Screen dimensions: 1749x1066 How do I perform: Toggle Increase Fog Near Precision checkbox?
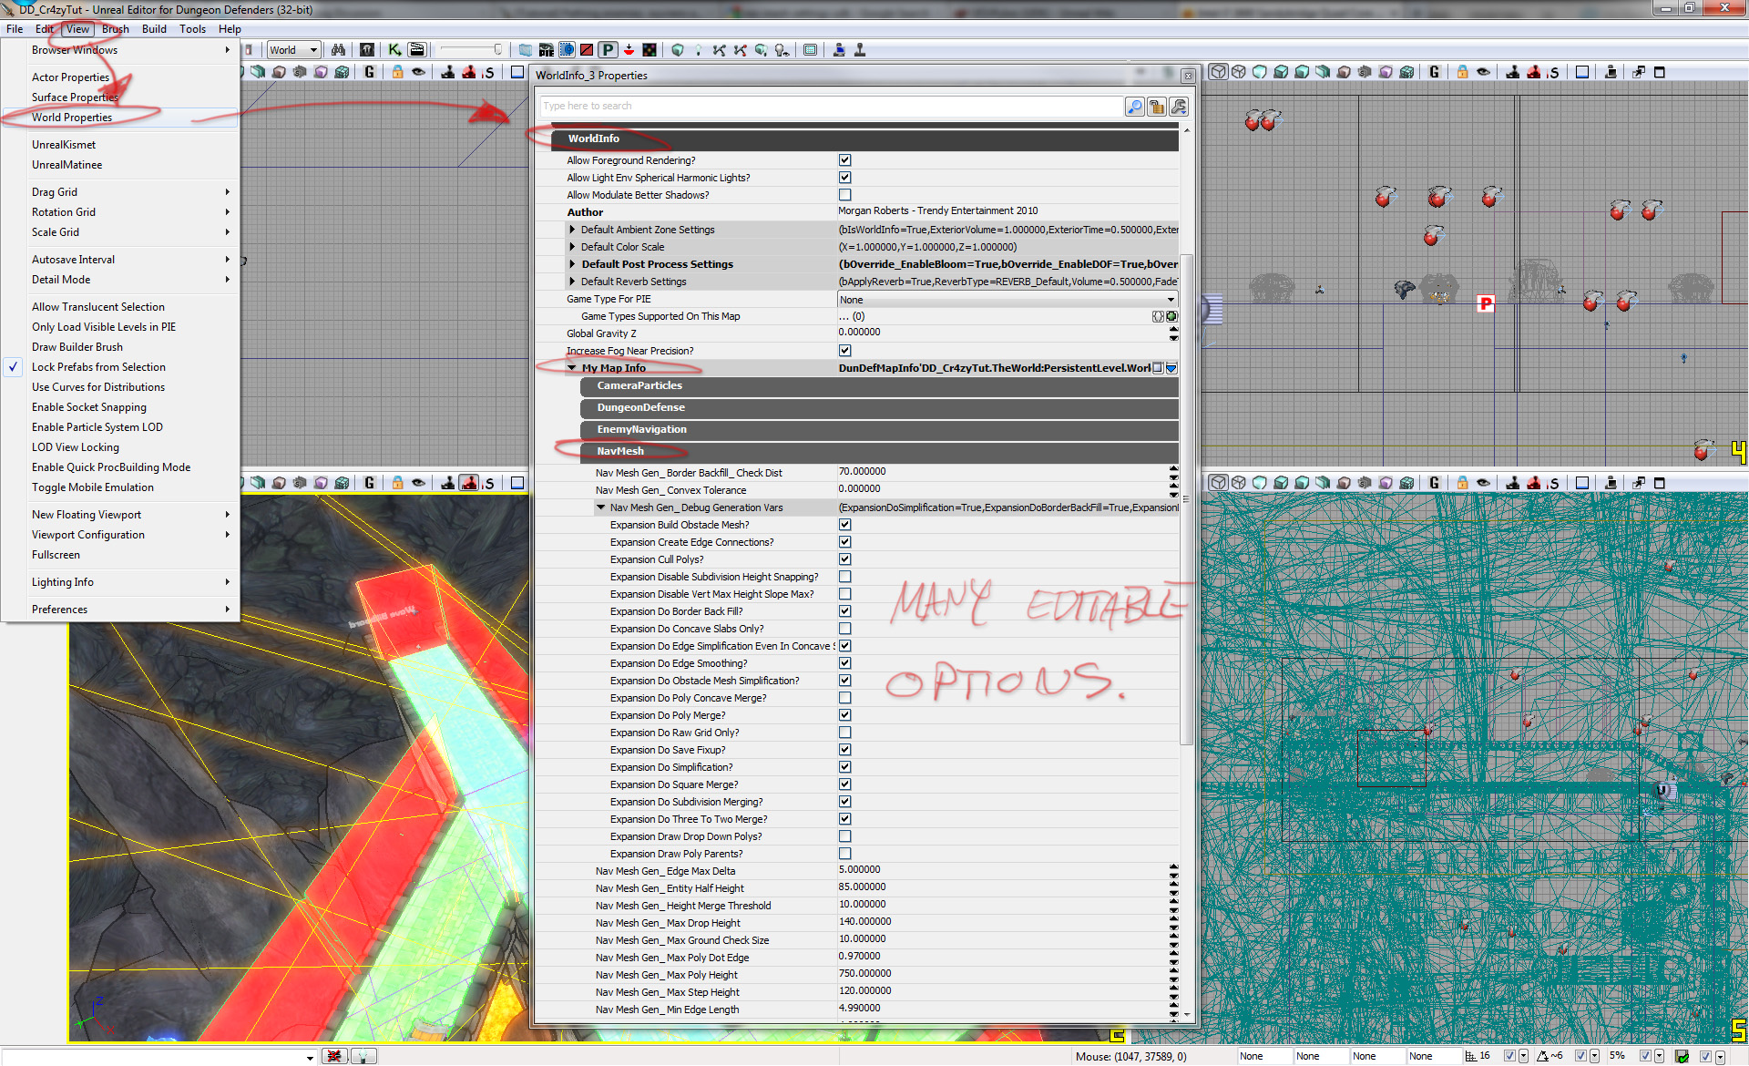tap(844, 351)
